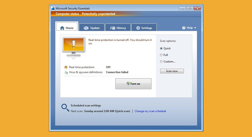Close the Security Essentials window

pyautogui.click(x=197, y=8)
